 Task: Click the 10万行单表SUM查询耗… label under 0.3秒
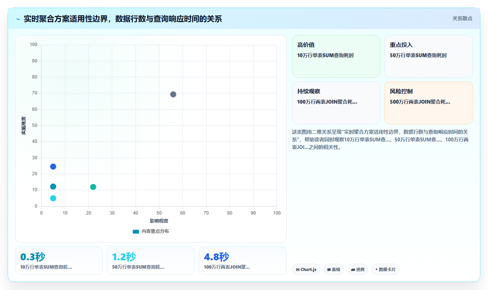[46, 267]
